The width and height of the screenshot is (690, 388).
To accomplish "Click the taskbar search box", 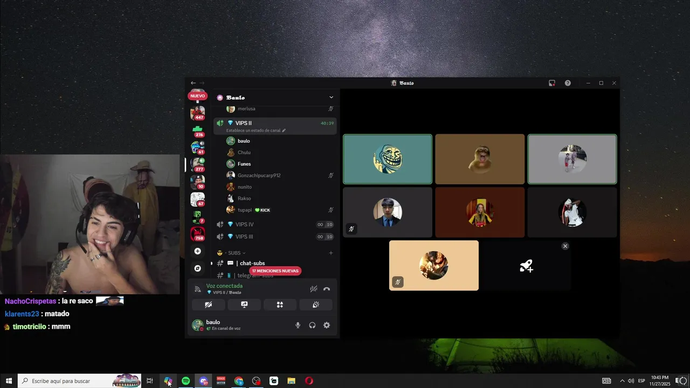I will 79,381.
